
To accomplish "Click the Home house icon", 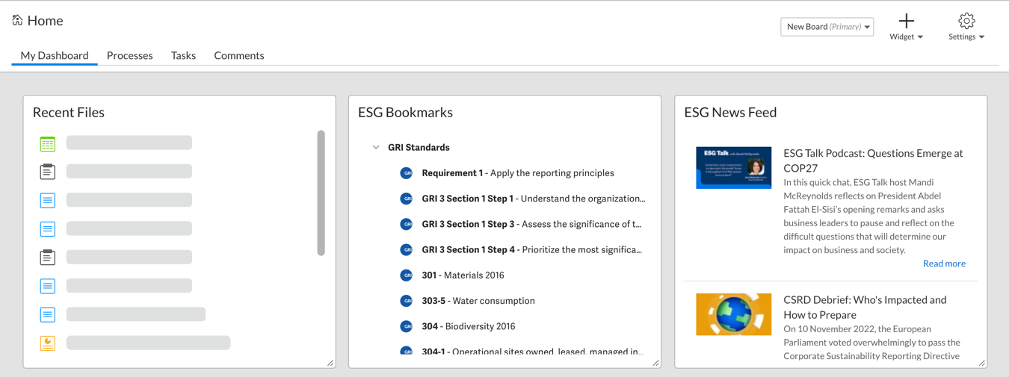I will click(x=17, y=20).
